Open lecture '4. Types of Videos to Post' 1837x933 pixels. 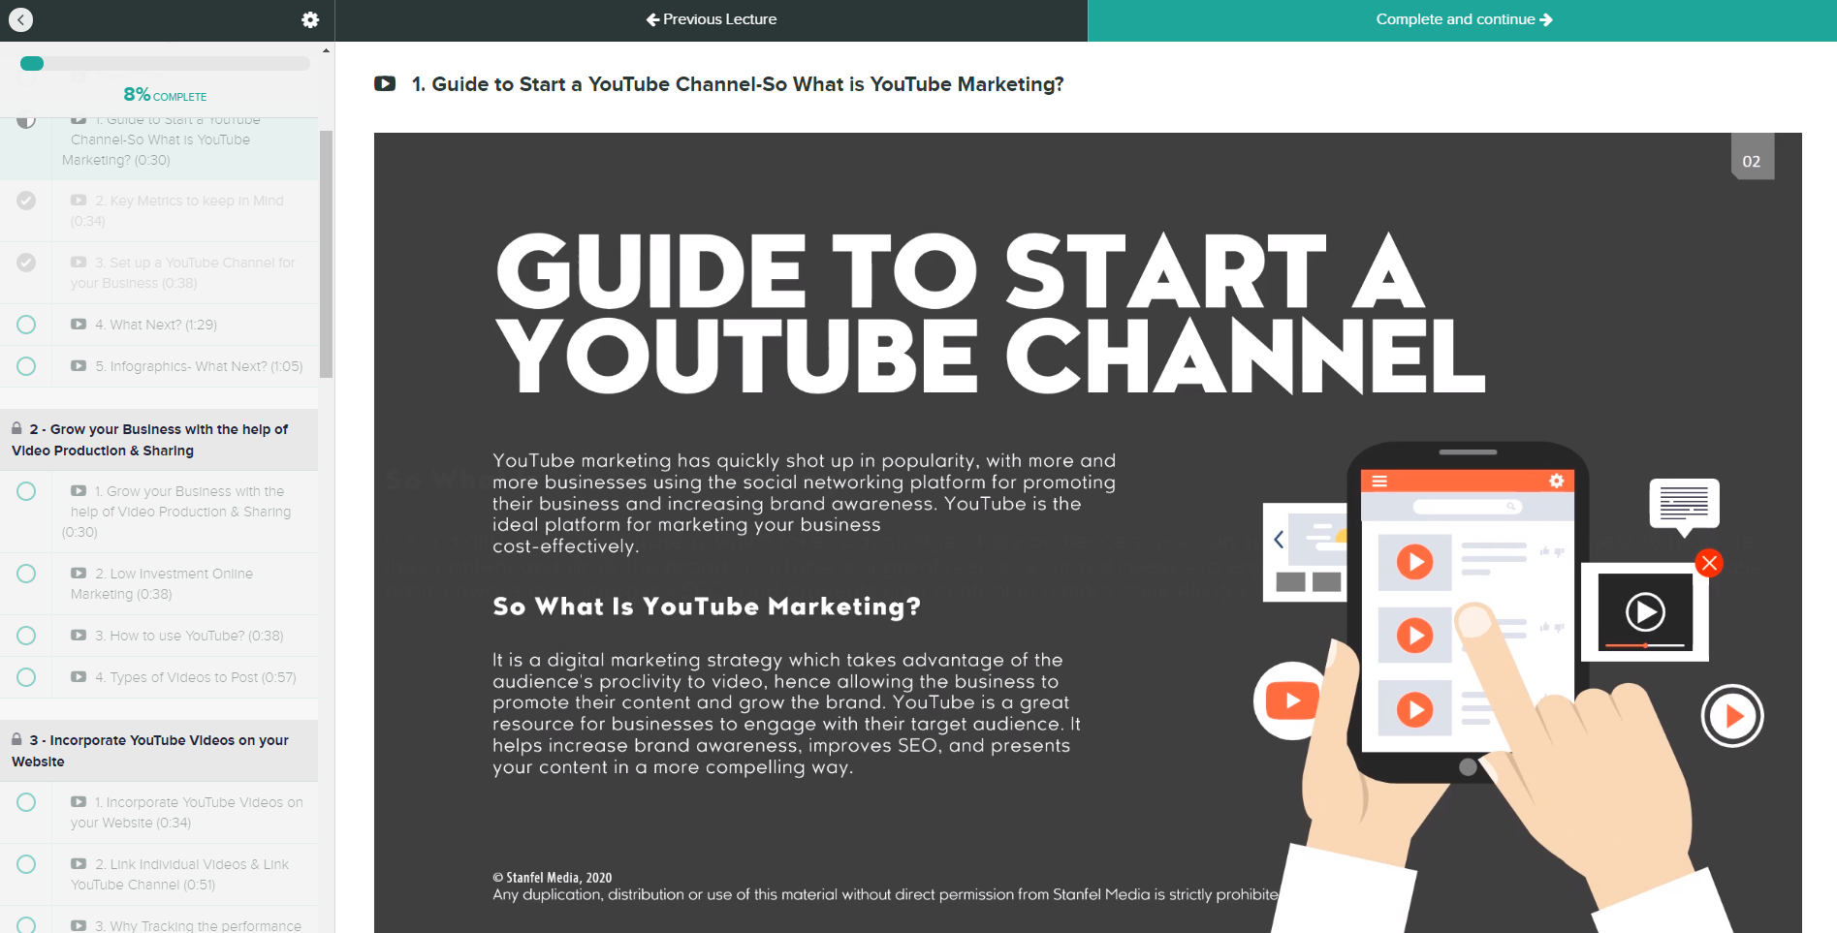click(195, 677)
